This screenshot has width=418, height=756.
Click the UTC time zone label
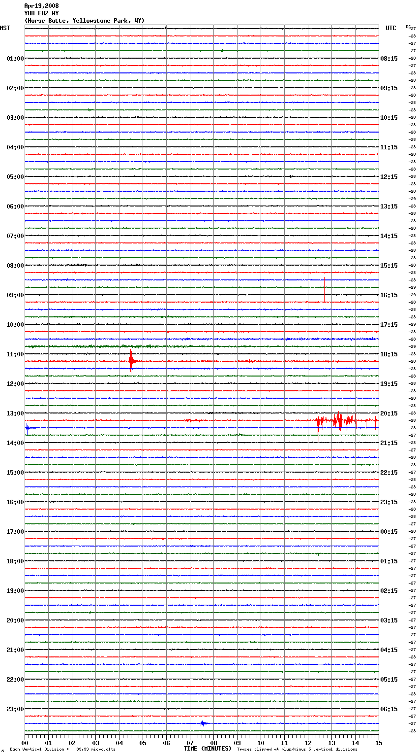click(x=391, y=28)
